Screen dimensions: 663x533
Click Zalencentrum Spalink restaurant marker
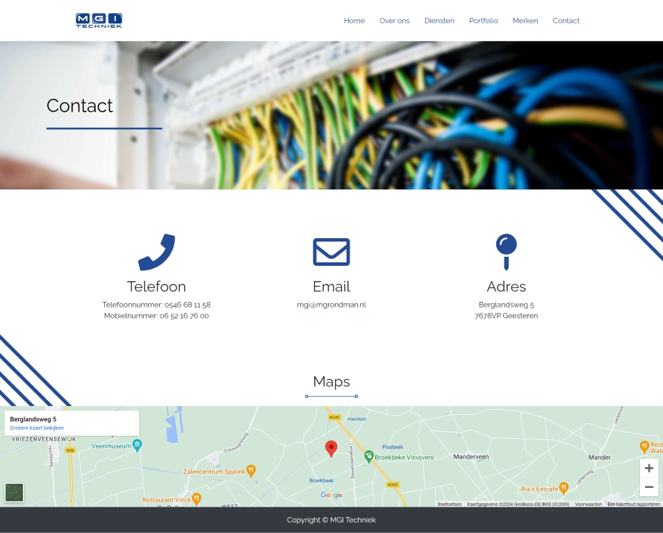pyautogui.click(x=252, y=471)
